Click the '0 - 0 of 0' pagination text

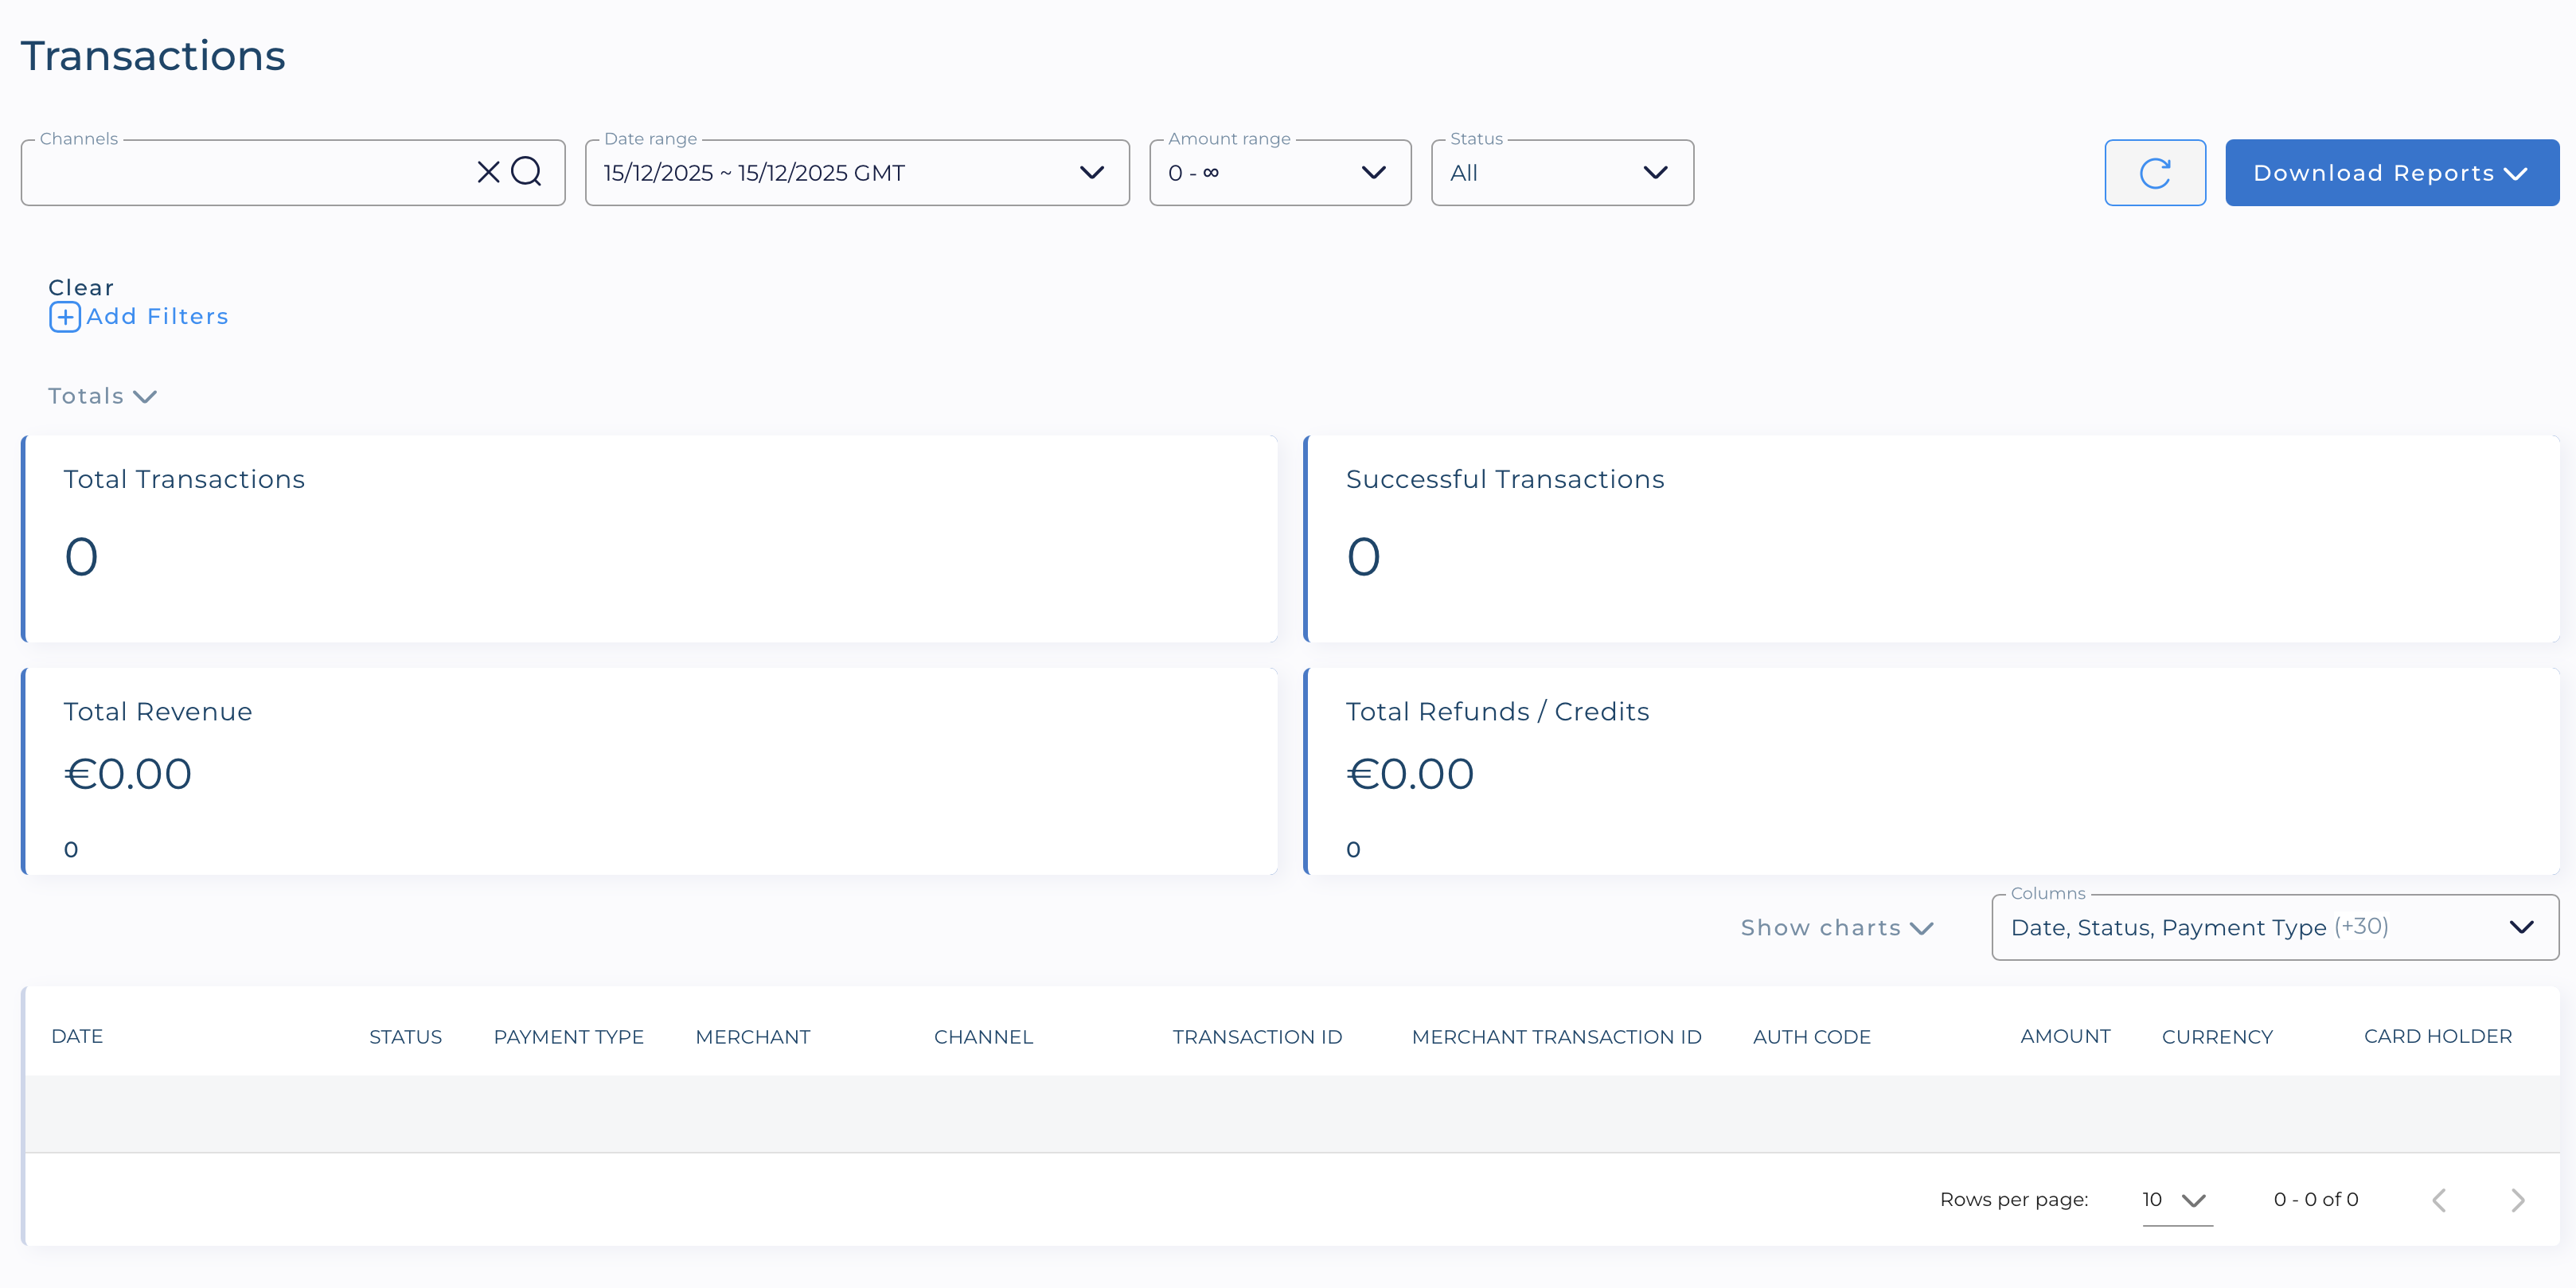tap(2316, 1200)
